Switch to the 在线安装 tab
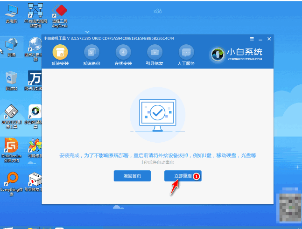The image size is (302, 229). (x=123, y=55)
